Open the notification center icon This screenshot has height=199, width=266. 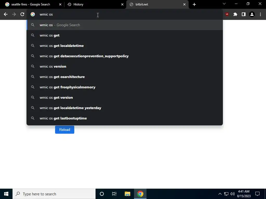click(257, 194)
